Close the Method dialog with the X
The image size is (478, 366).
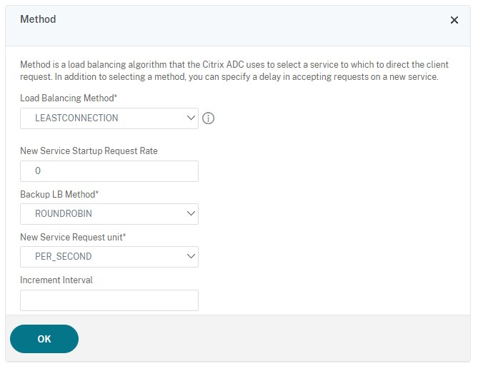coord(454,20)
